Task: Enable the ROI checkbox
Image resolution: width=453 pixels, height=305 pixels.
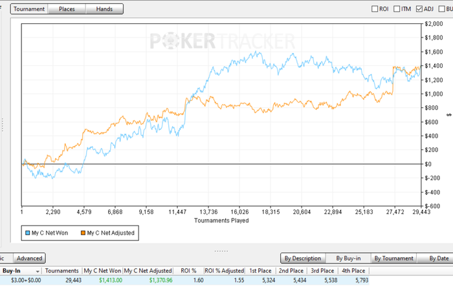Action: coord(375,9)
